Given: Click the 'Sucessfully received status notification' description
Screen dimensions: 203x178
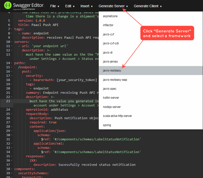Looking at the screenshot, I should [97, 165].
